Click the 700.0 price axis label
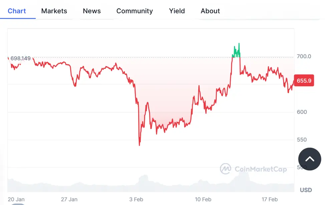Image resolution: width=325 pixels, height=205 pixels. [x=304, y=57]
